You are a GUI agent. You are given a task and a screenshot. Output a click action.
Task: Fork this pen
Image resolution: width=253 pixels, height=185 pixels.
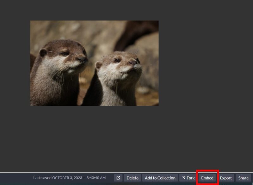[188, 178]
